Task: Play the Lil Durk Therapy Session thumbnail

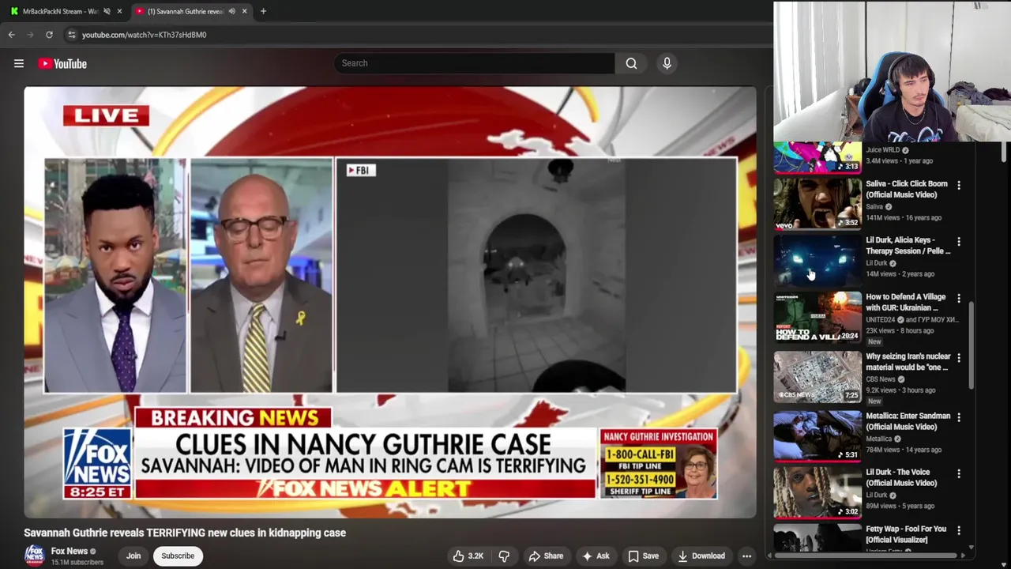Action: 817,260
